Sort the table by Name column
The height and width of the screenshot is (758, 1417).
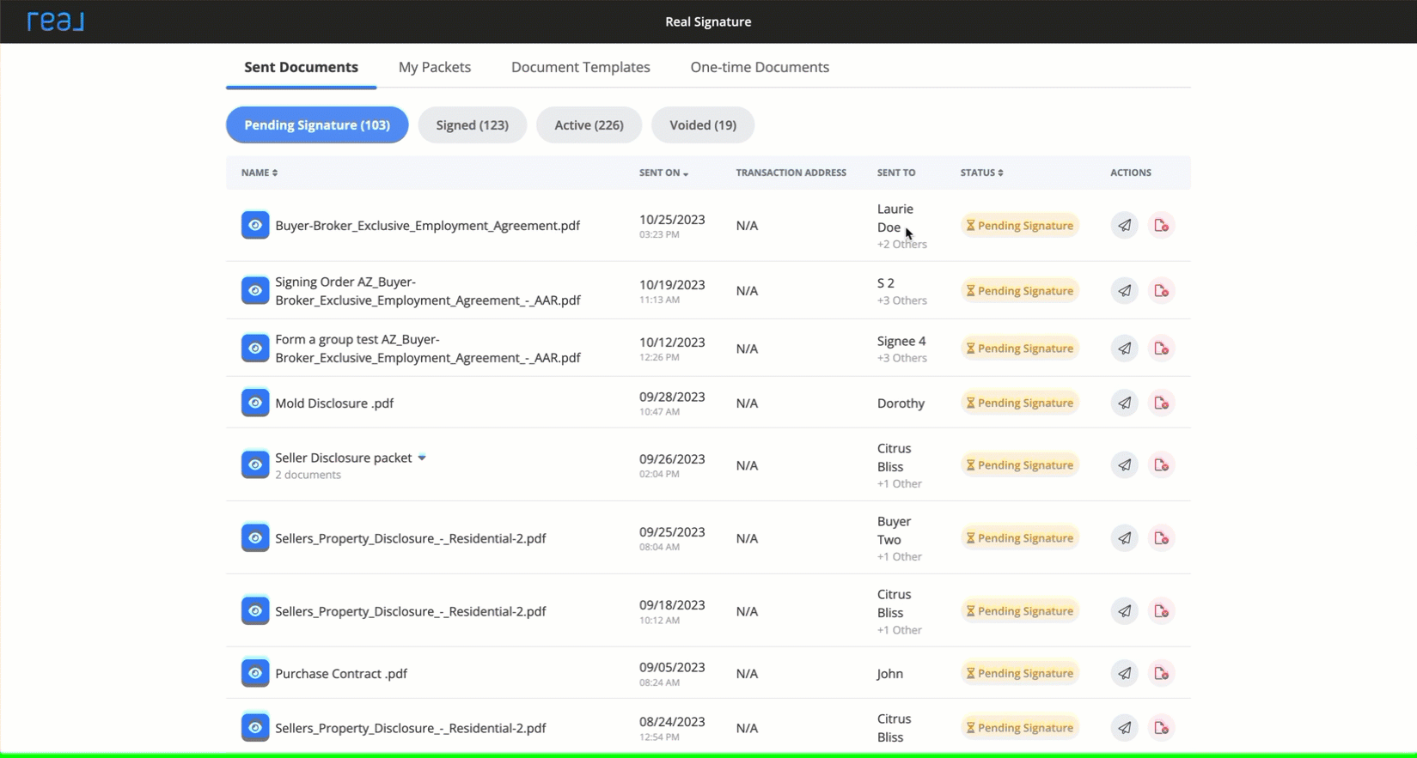point(259,173)
